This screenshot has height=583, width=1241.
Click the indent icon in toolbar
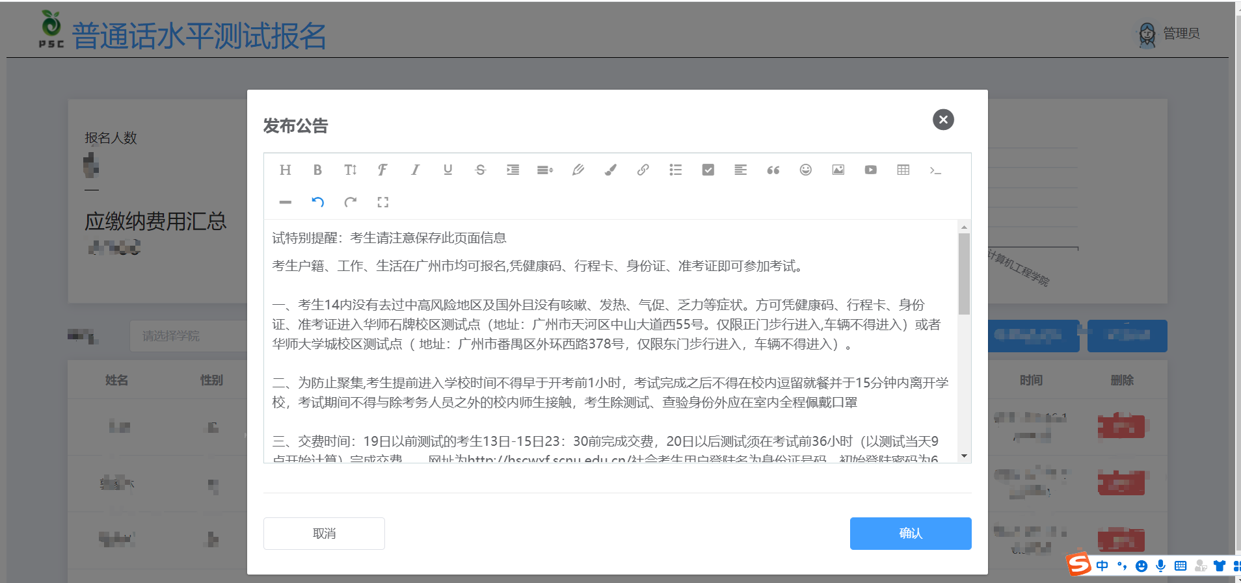tap(513, 170)
